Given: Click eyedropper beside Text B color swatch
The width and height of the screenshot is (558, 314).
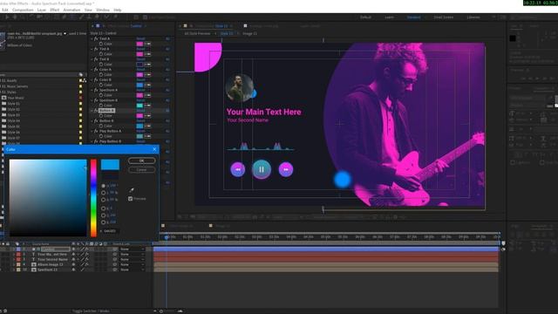Looking at the screenshot, I should 147,65.
